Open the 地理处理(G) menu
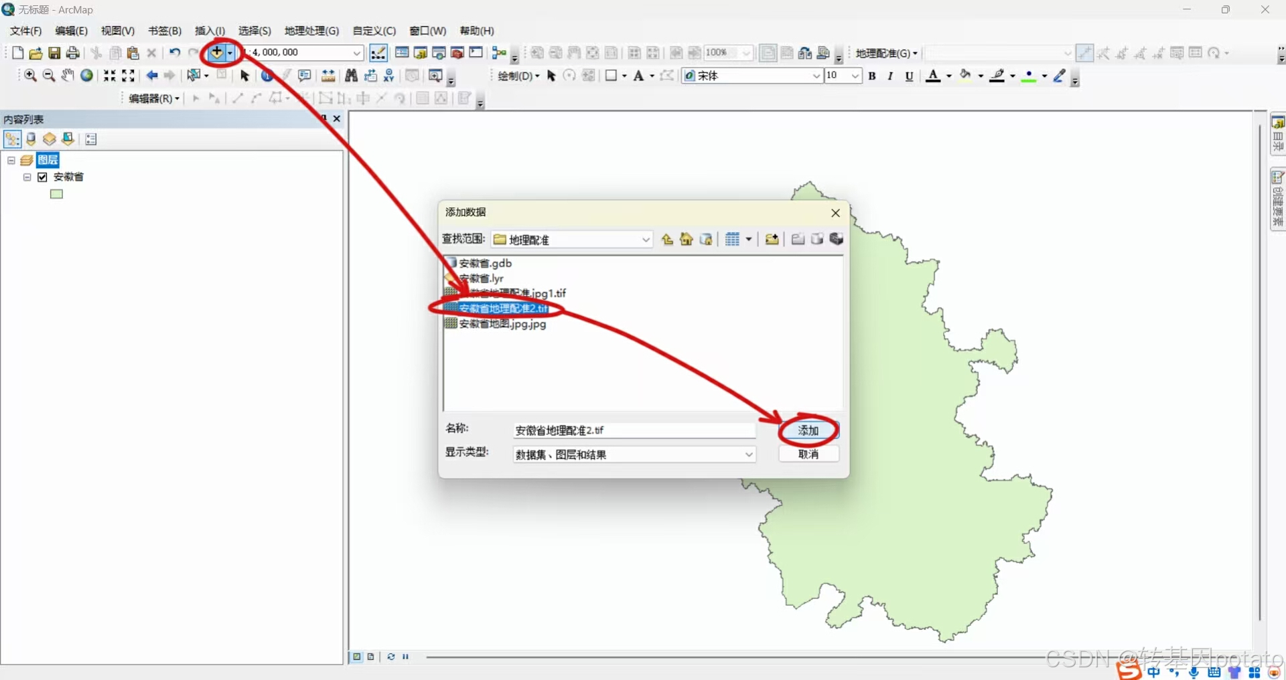The width and height of the screenshot is (1286, 680). [x=311, y=31]
